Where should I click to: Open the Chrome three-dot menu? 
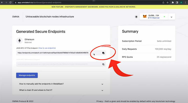[185, 2]
